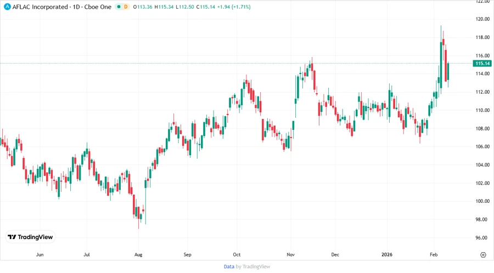Click the open value O113.36
Image resolution: width=494 pixels, height=273 pixels.
pos(143,7)
